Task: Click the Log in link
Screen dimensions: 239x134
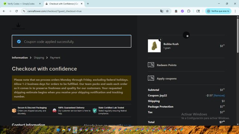Action: pos(127,125)
